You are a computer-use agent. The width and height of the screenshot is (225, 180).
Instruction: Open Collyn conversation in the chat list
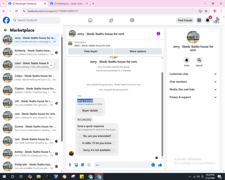tap(30, 78)
